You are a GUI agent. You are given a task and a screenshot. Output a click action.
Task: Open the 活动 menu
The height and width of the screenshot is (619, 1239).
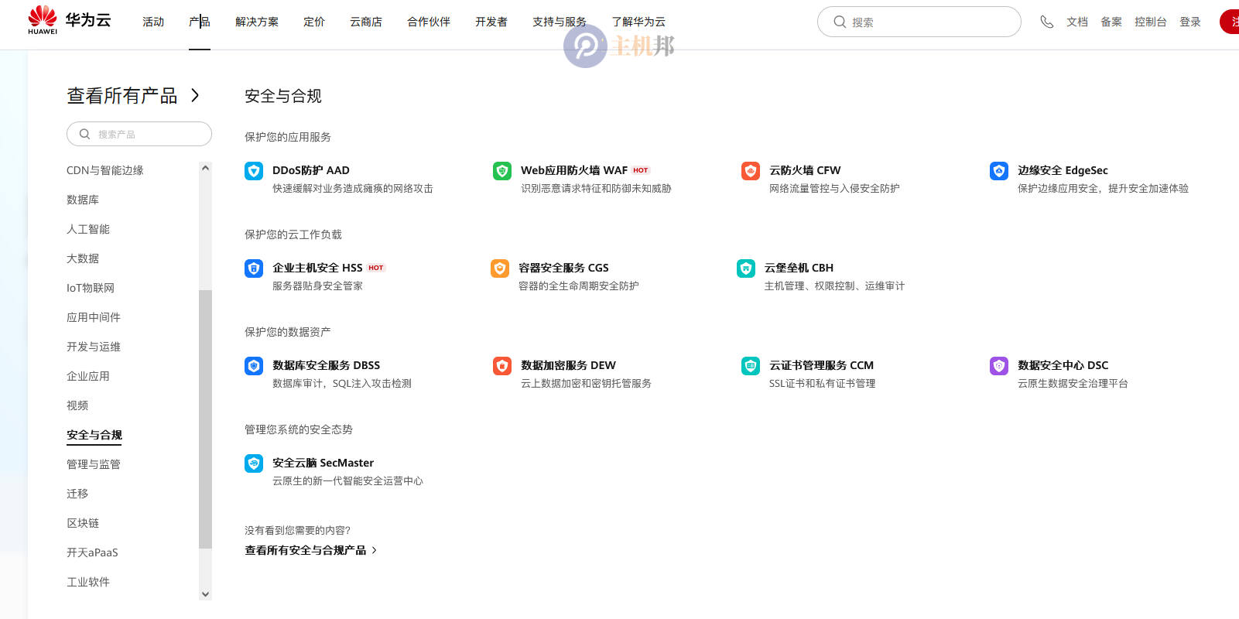(153, 22)
